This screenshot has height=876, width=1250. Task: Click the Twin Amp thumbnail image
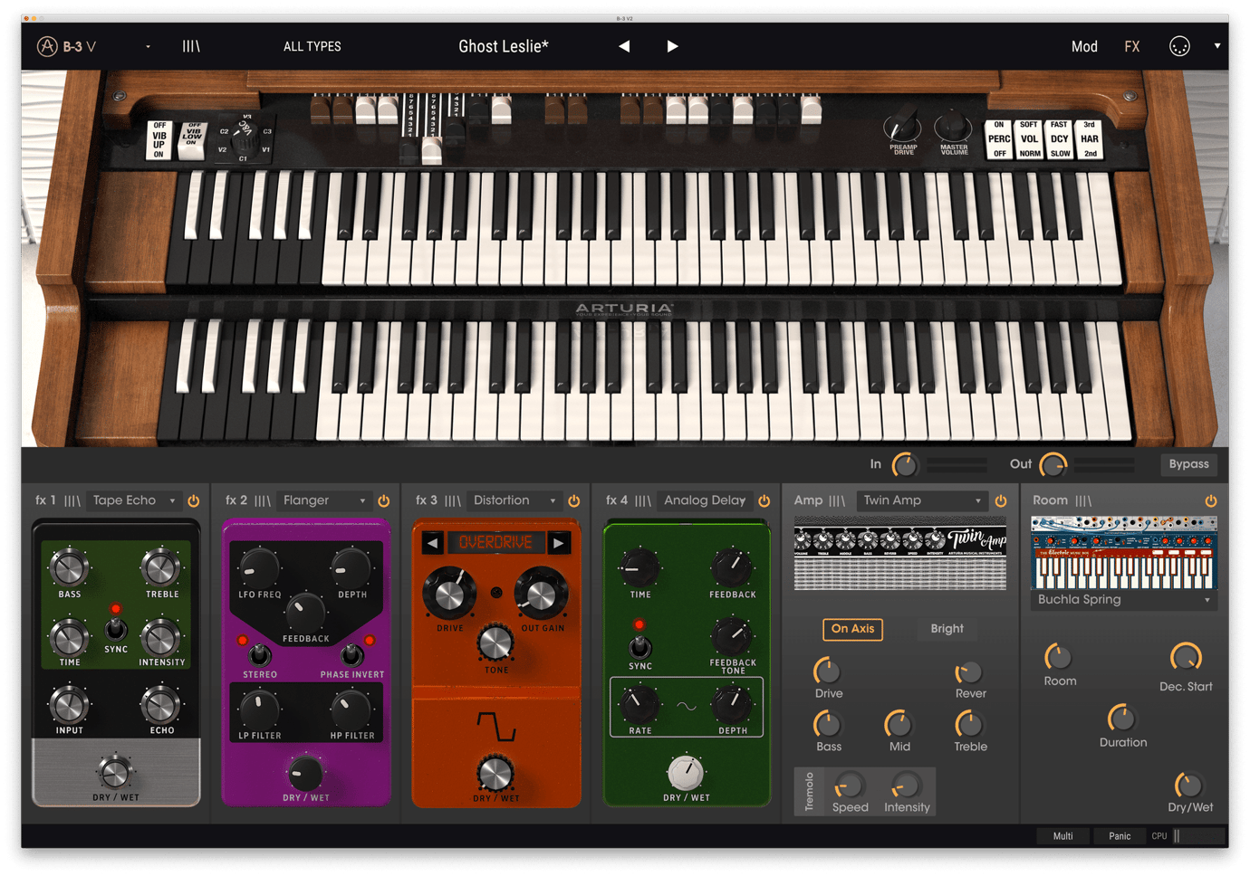point(900,553)
